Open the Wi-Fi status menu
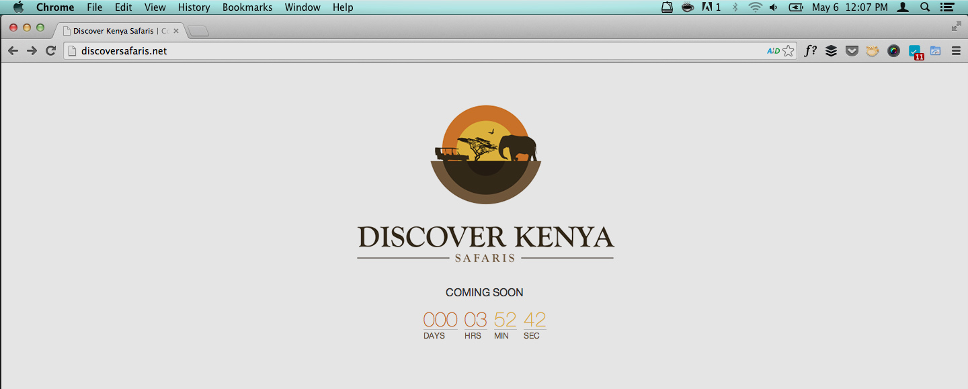The height and width of the screenshot is (389, 968). [x=755, y=7]
